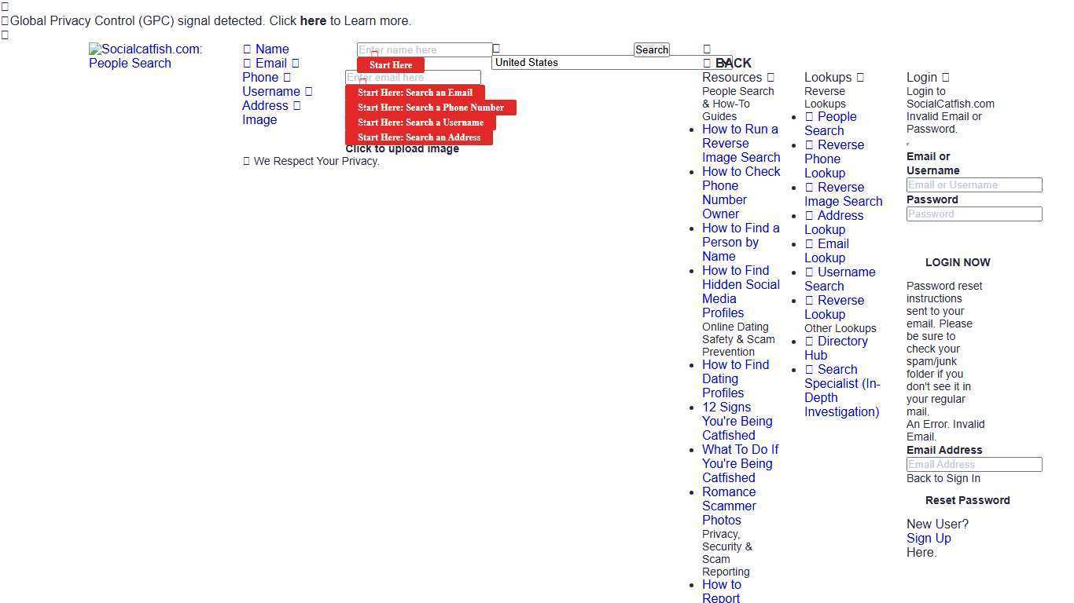Click the LOGIN NOW button

[958, 261]
